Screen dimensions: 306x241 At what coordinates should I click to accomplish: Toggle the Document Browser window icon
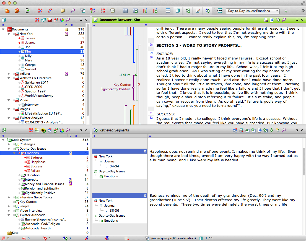[x=198, y=11]
